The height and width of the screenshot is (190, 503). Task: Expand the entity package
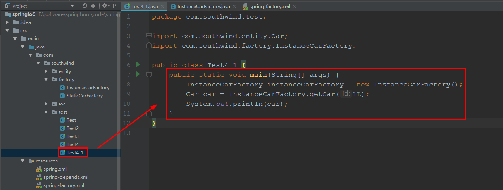[46, 71]
